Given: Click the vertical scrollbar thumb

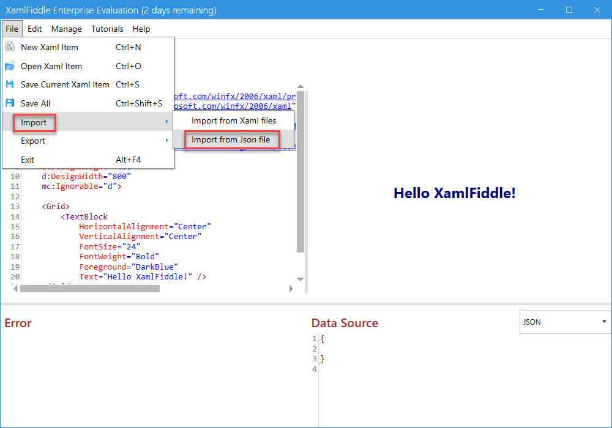Looking at the screenshot, I should [x=300, y=172].
